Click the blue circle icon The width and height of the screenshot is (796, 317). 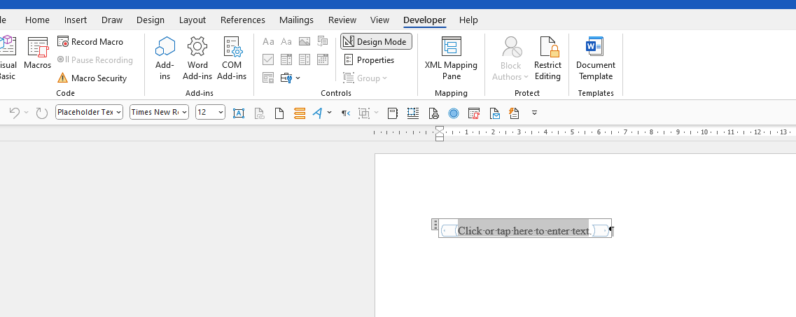point(454,113)
